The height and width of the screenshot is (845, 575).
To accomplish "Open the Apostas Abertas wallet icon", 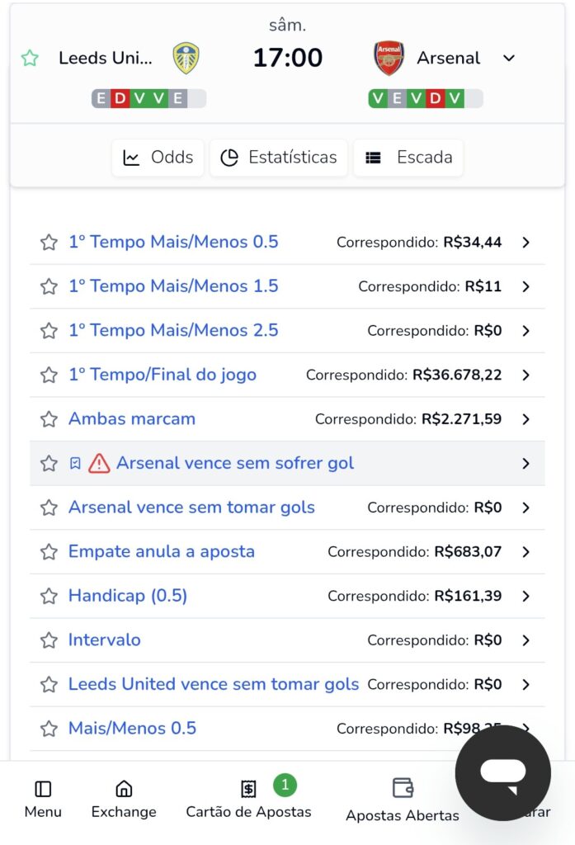I will (402, 790).
